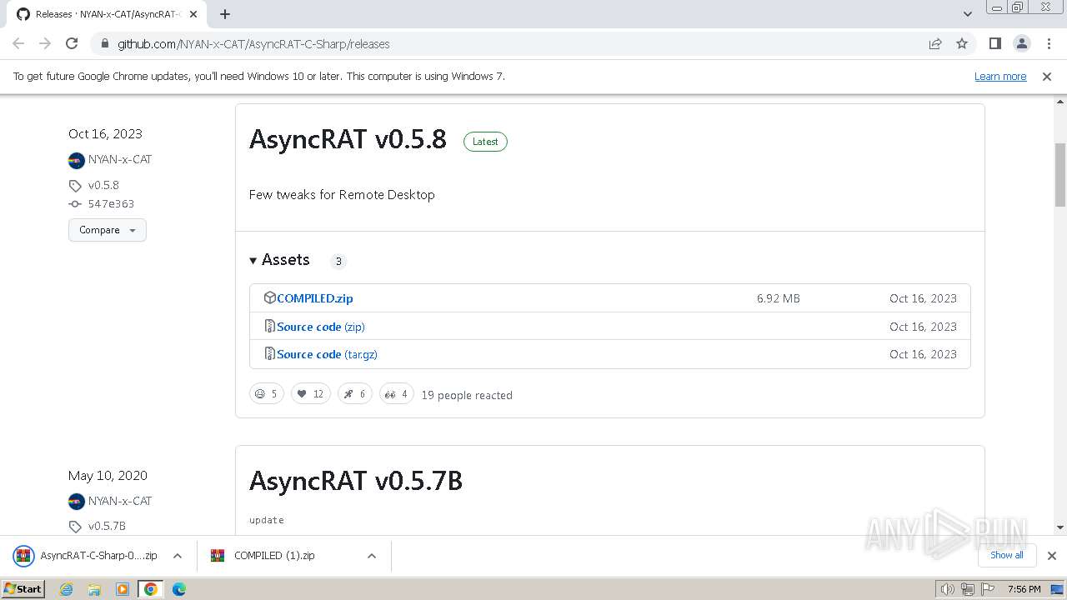
Task: Bookmark this page with the star icon
Action: [962, 43]
